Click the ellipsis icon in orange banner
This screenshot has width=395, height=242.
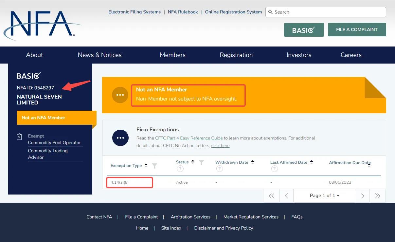click(120, 95)
